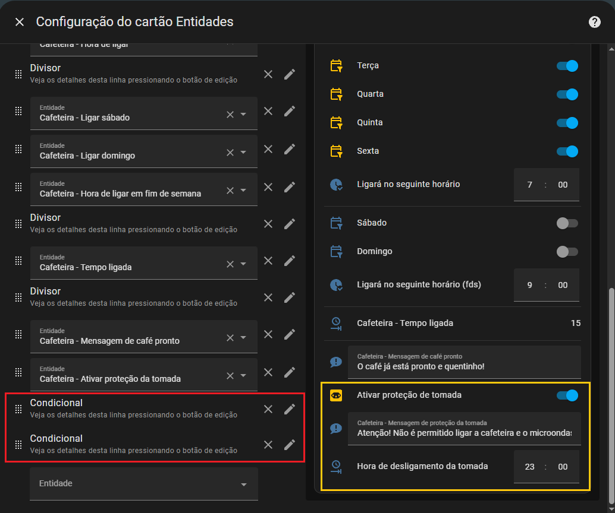615x513 pixels.
Task: Edit the Divisor row above Cafeteira - Tempo ligada
Action: click(x=290, y=224)
